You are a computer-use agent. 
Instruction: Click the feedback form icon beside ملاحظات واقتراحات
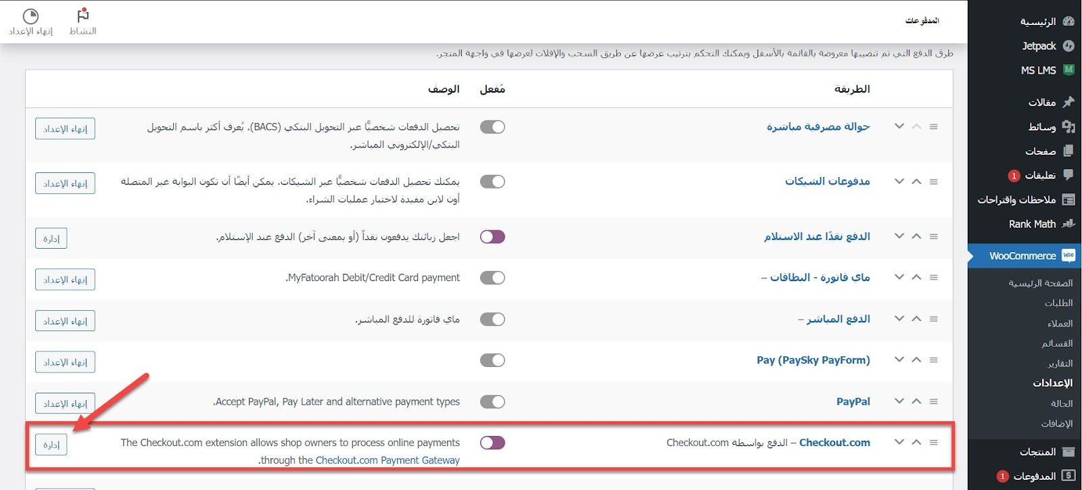[x=1068, y=199]
